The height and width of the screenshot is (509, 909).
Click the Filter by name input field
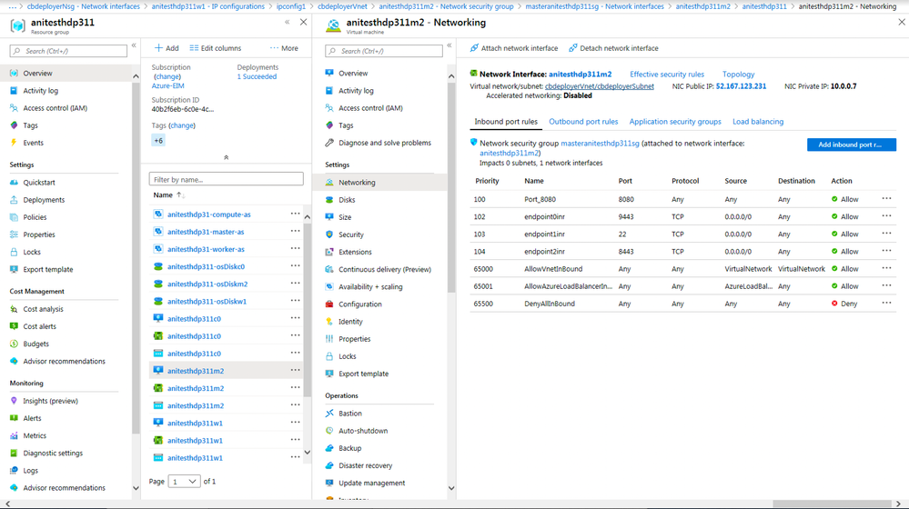pos(226,179)
